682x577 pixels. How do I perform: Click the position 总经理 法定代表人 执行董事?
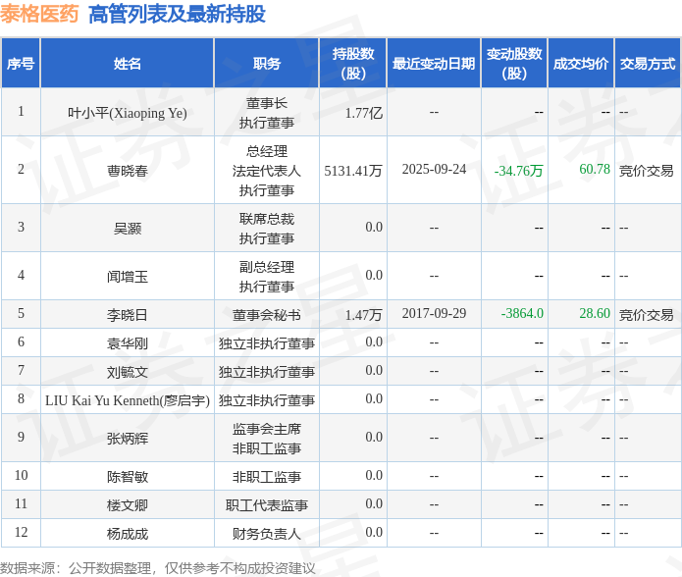267,171
